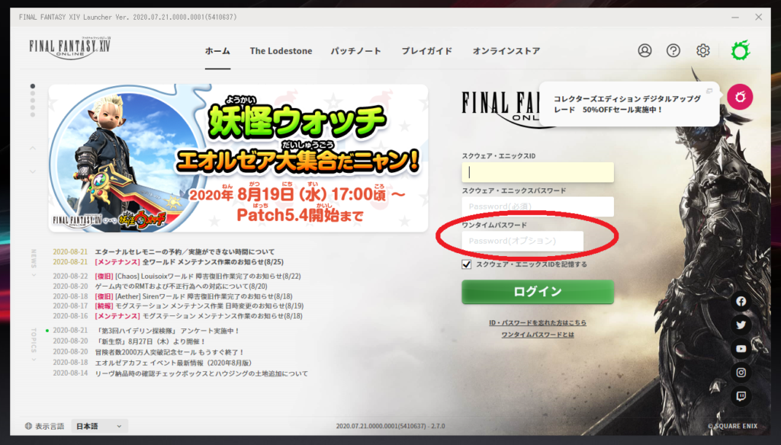Open the モグステーション メンテナンス作業のお知らせ(8/18) item
Image resolution: width=781 pixels, height=445 pixels.
tap(198, 316)
